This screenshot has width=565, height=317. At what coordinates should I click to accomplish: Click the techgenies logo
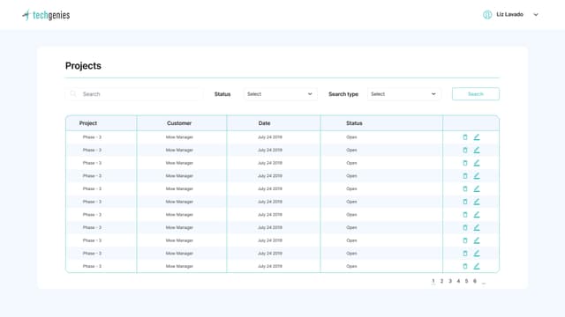click(x=46, y=15)
